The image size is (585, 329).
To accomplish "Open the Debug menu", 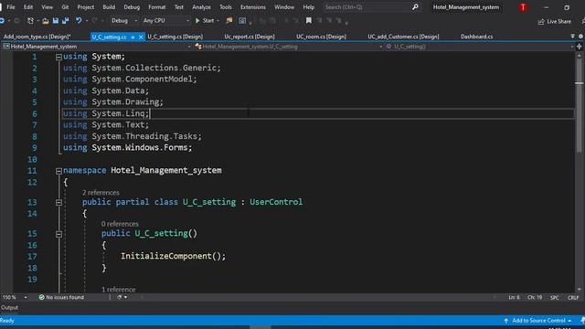I will [x=132, y=7].
